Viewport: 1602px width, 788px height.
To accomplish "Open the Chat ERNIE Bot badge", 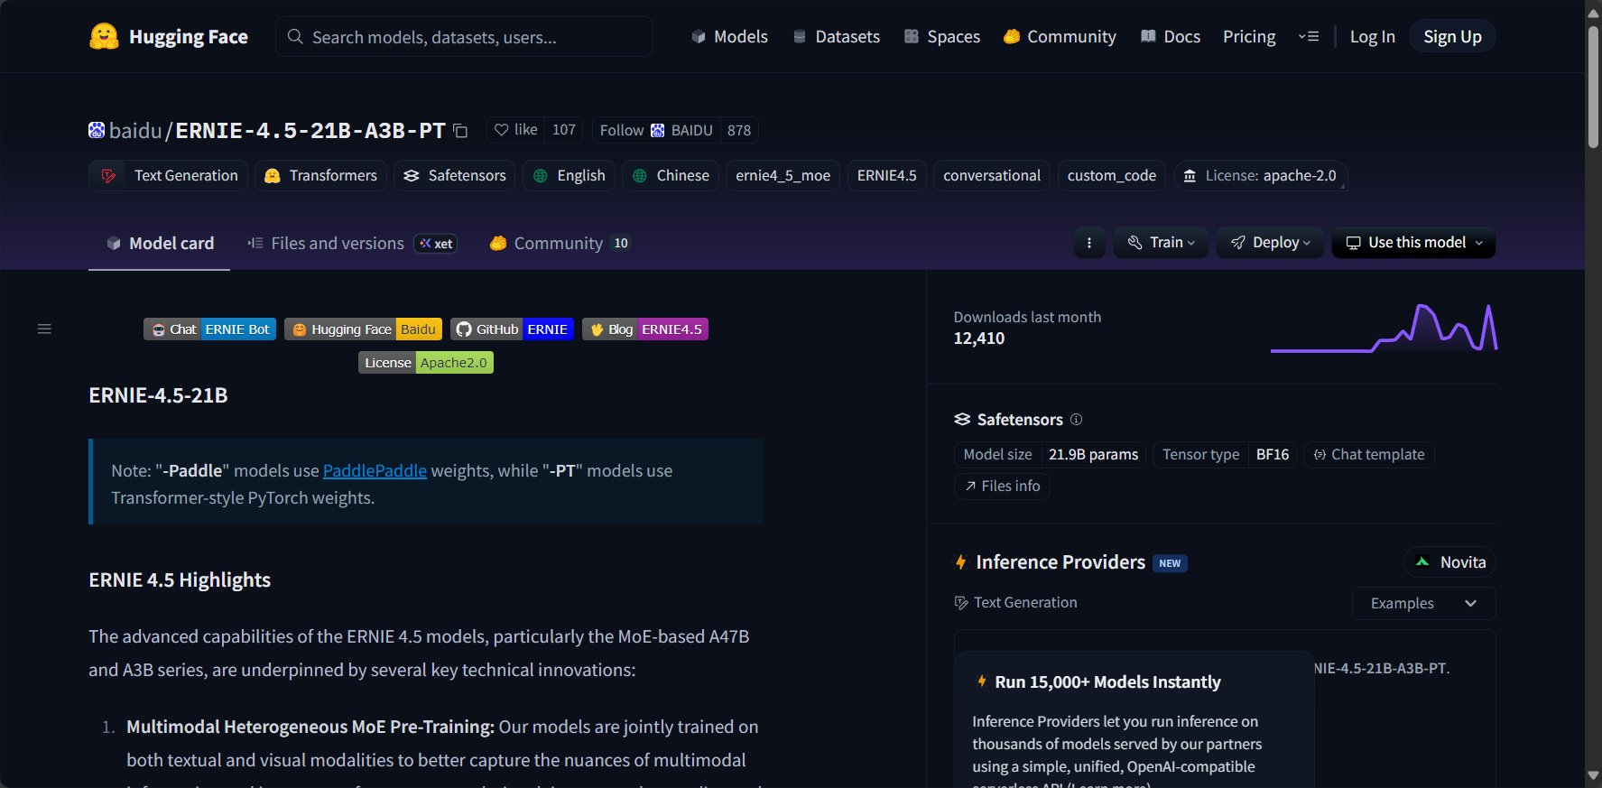I will pos(209,329).
